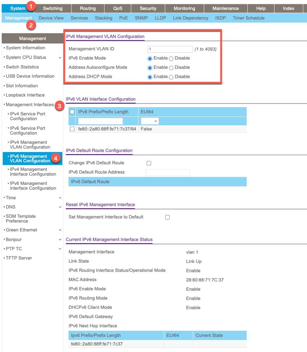Select the Management submenu item
The image size is (307, 352).
click(x=19, y=18)
